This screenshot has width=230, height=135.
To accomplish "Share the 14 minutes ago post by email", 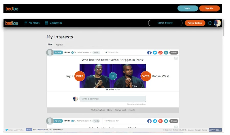I will point(166,53).
